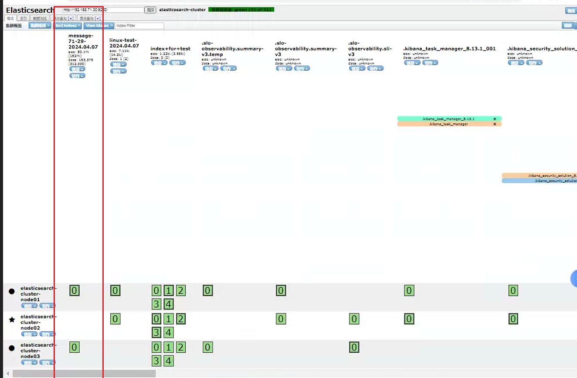Open 信息 info dropdown for message-71-29-2024.04.07
The width and height of the screenshot is (577, 378).
point(77,69)
